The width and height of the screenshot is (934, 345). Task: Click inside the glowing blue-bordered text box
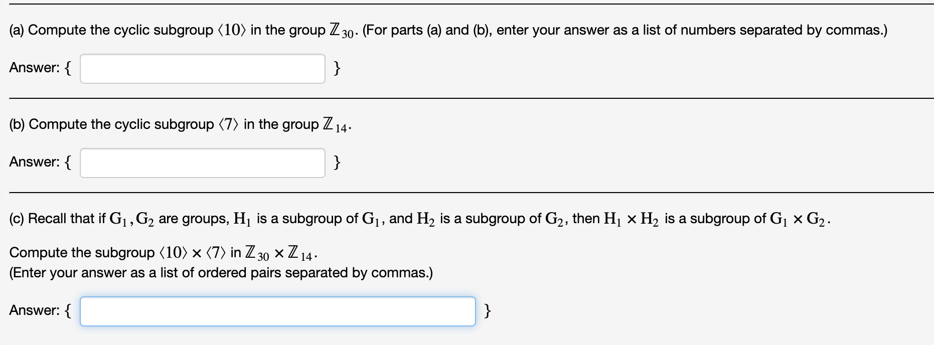coord(278,311)
